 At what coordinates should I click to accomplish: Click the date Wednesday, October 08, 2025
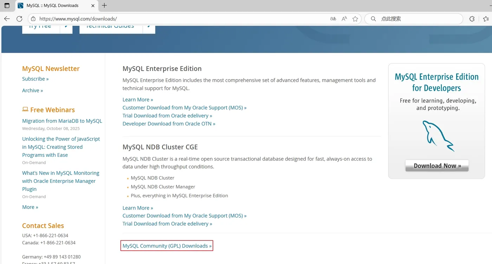pyautogui.click(x=51, y=129)
